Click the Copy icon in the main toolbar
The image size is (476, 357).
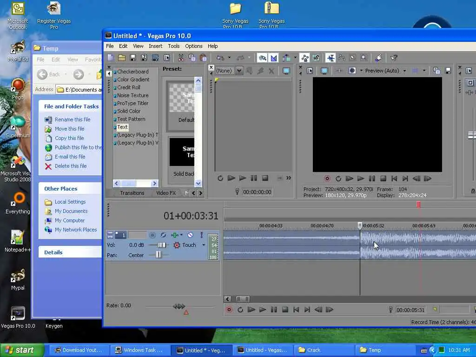pyautogui.click(x=192, y=58)
